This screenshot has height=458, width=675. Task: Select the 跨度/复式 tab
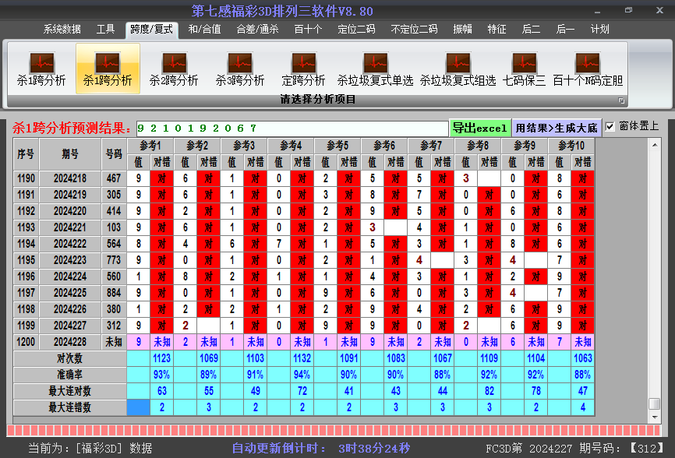[151, 30]
